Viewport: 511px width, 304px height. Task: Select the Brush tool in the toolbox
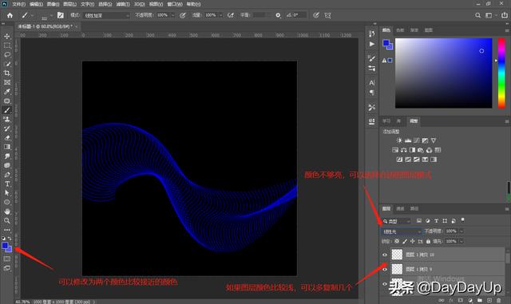[x=7, y=110]
